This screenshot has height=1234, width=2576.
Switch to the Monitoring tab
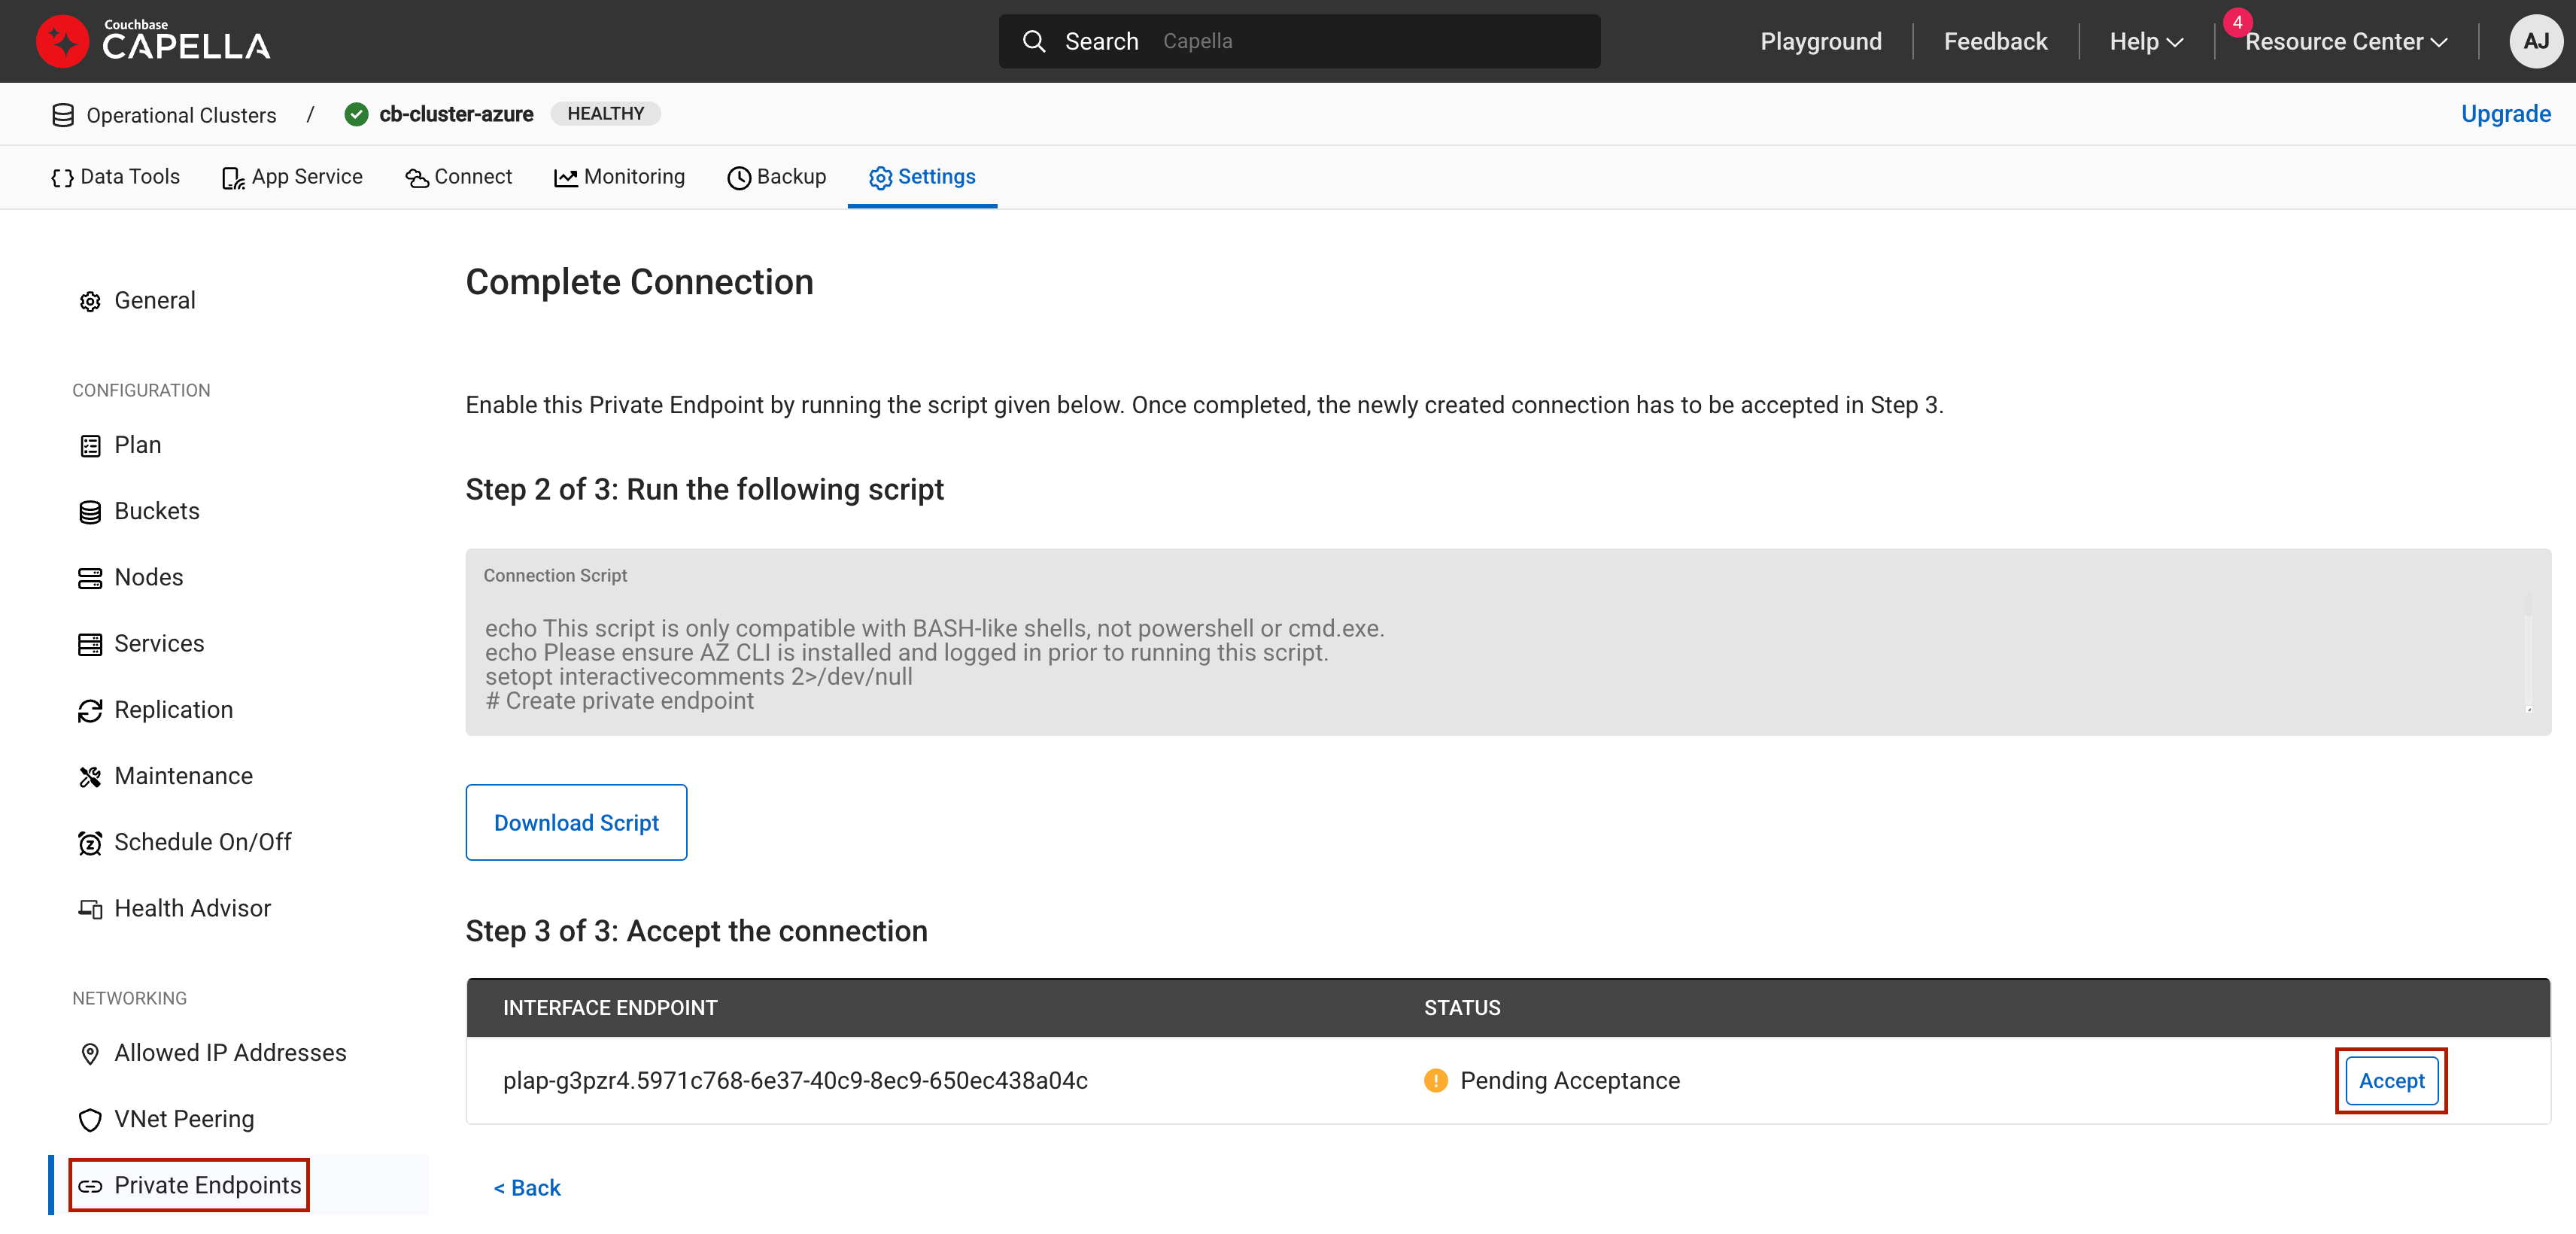tap(619, 177)
